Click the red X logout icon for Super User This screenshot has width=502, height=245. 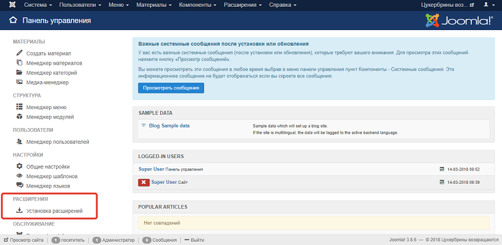click(143, 182)
